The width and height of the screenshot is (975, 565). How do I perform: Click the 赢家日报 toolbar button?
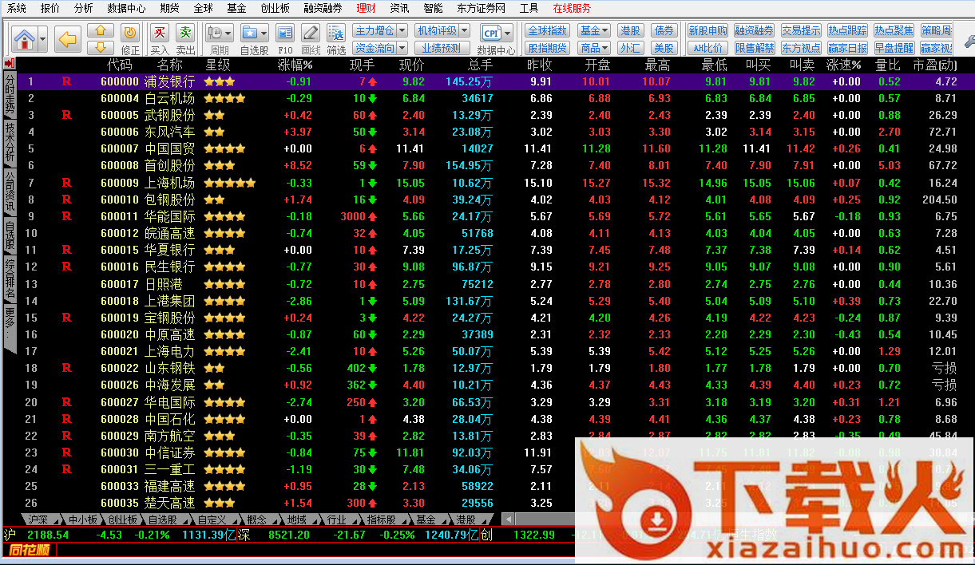click(x=847, y=48)
